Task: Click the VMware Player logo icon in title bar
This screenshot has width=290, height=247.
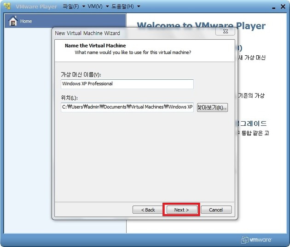Action: [x=7, y=6]
